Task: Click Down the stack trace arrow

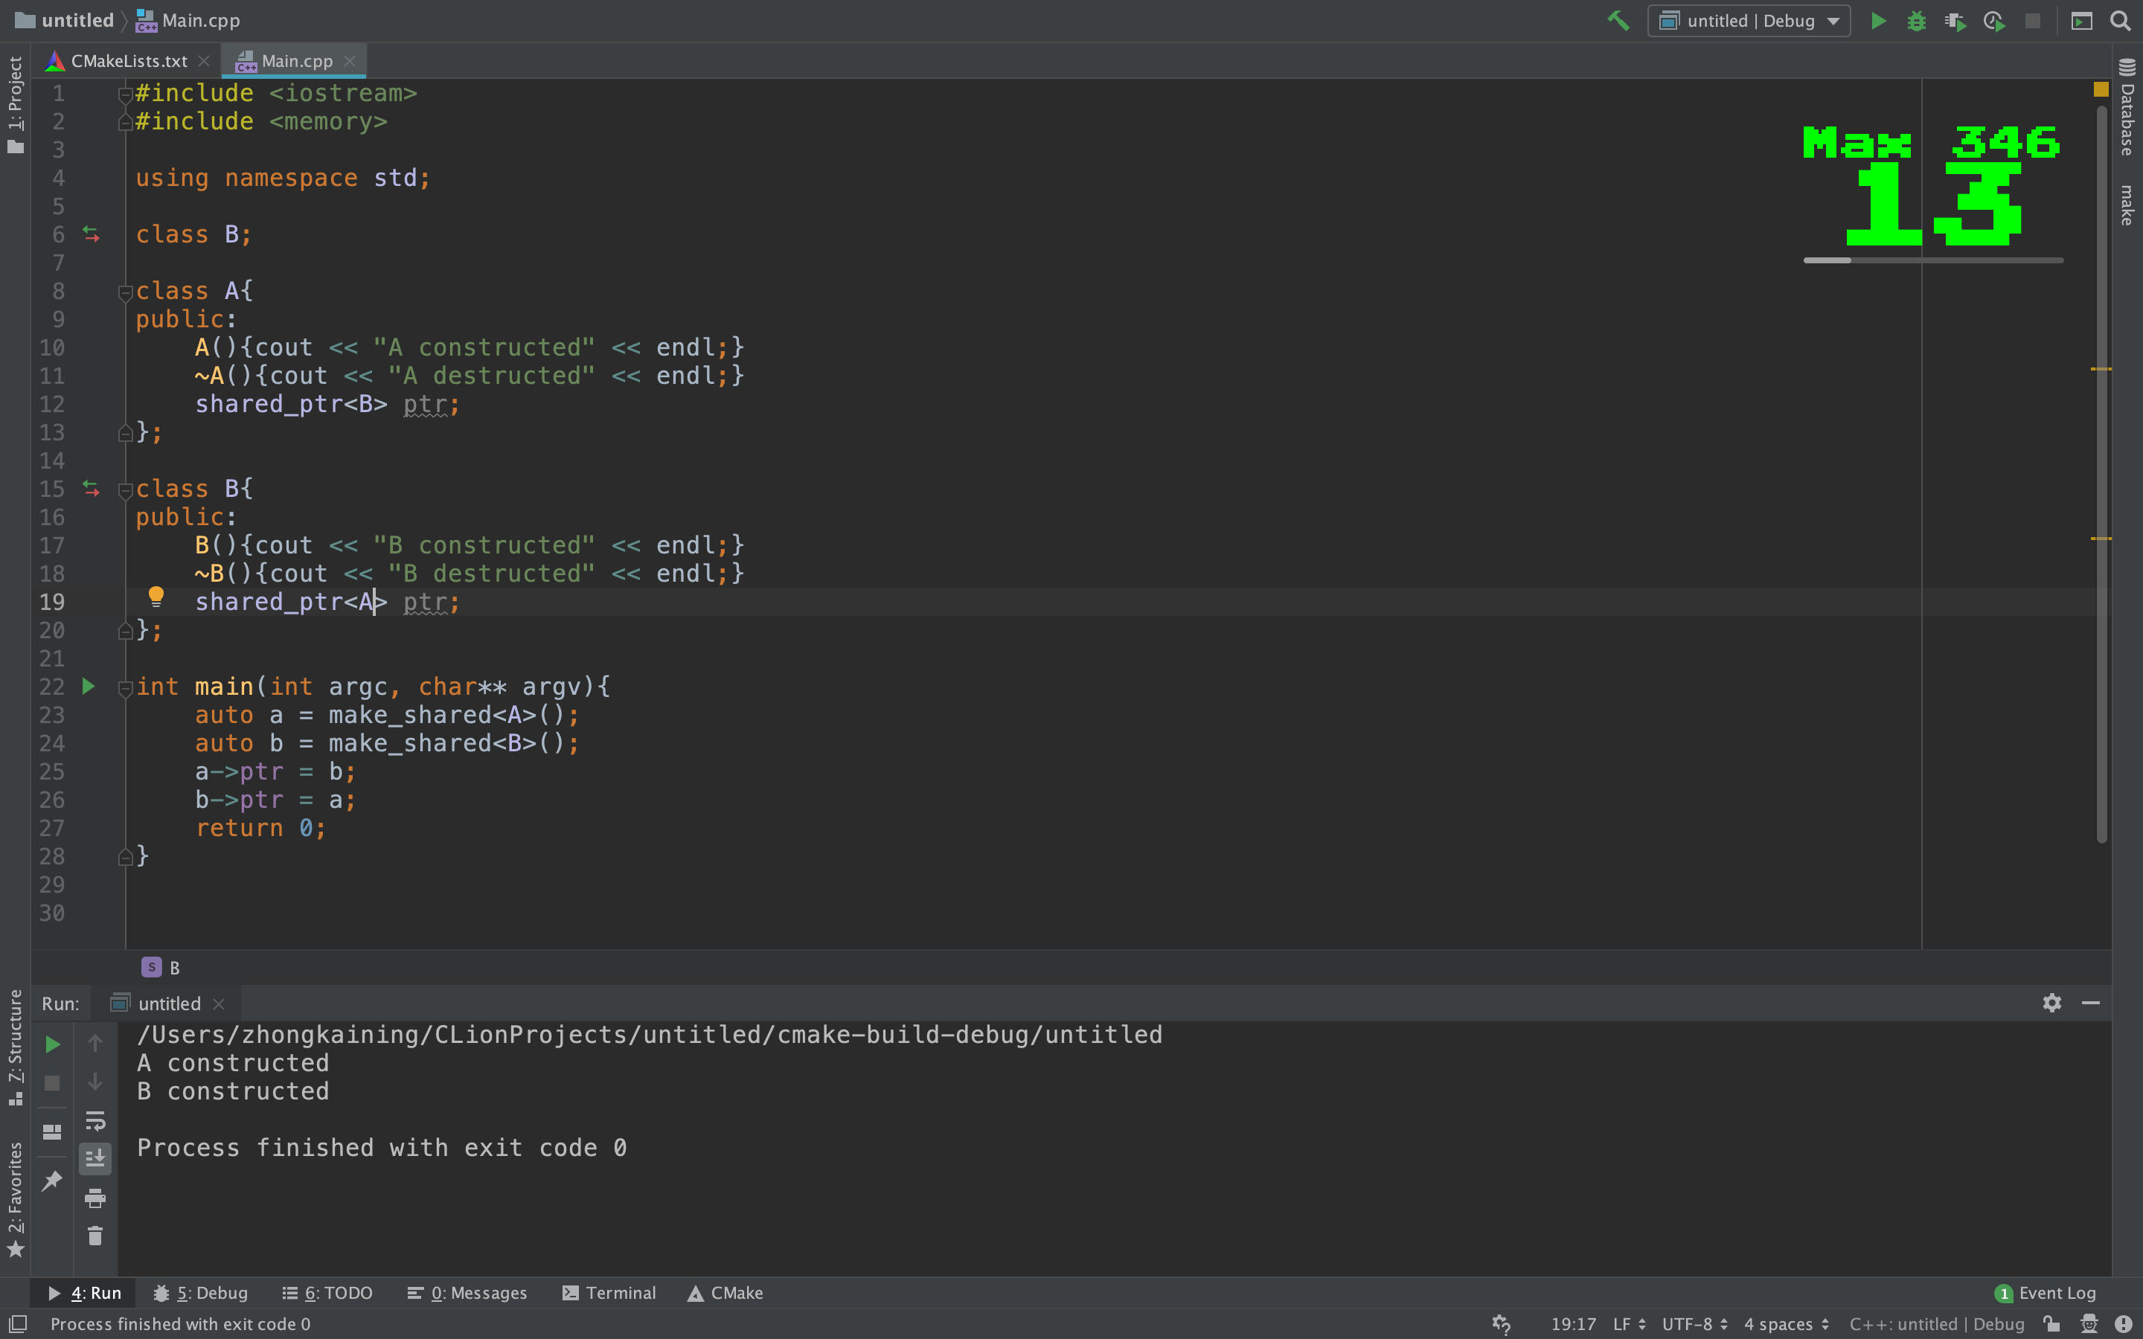Action: coord(95,1082)
